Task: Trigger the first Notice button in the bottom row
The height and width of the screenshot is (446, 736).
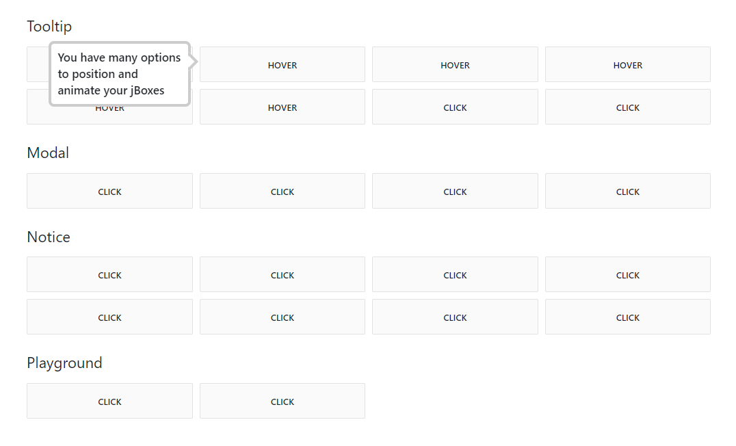Action: [109, 317]
